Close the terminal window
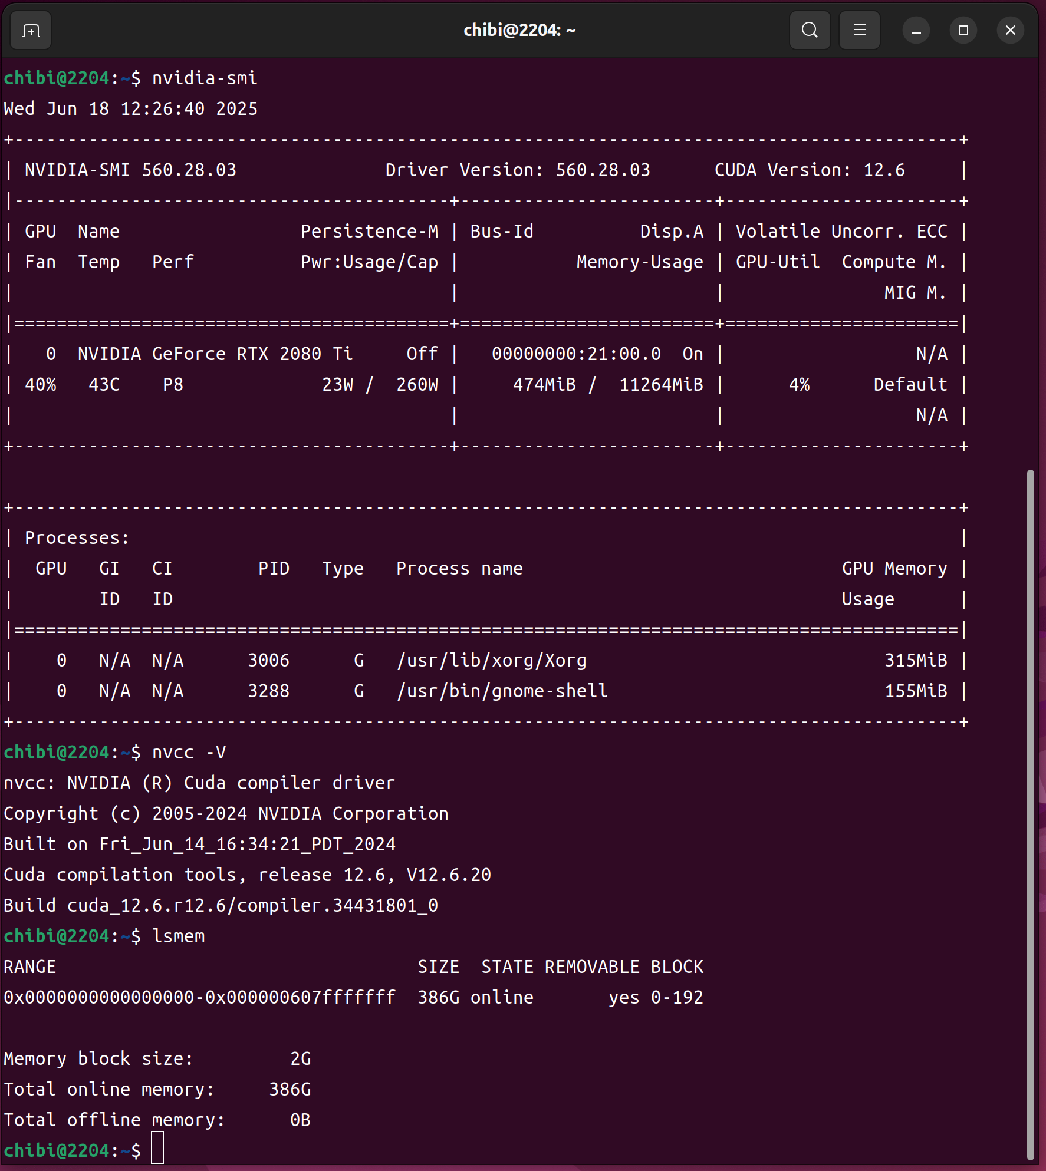This screenshot has width=1046, height=1171. point(1010,31)
